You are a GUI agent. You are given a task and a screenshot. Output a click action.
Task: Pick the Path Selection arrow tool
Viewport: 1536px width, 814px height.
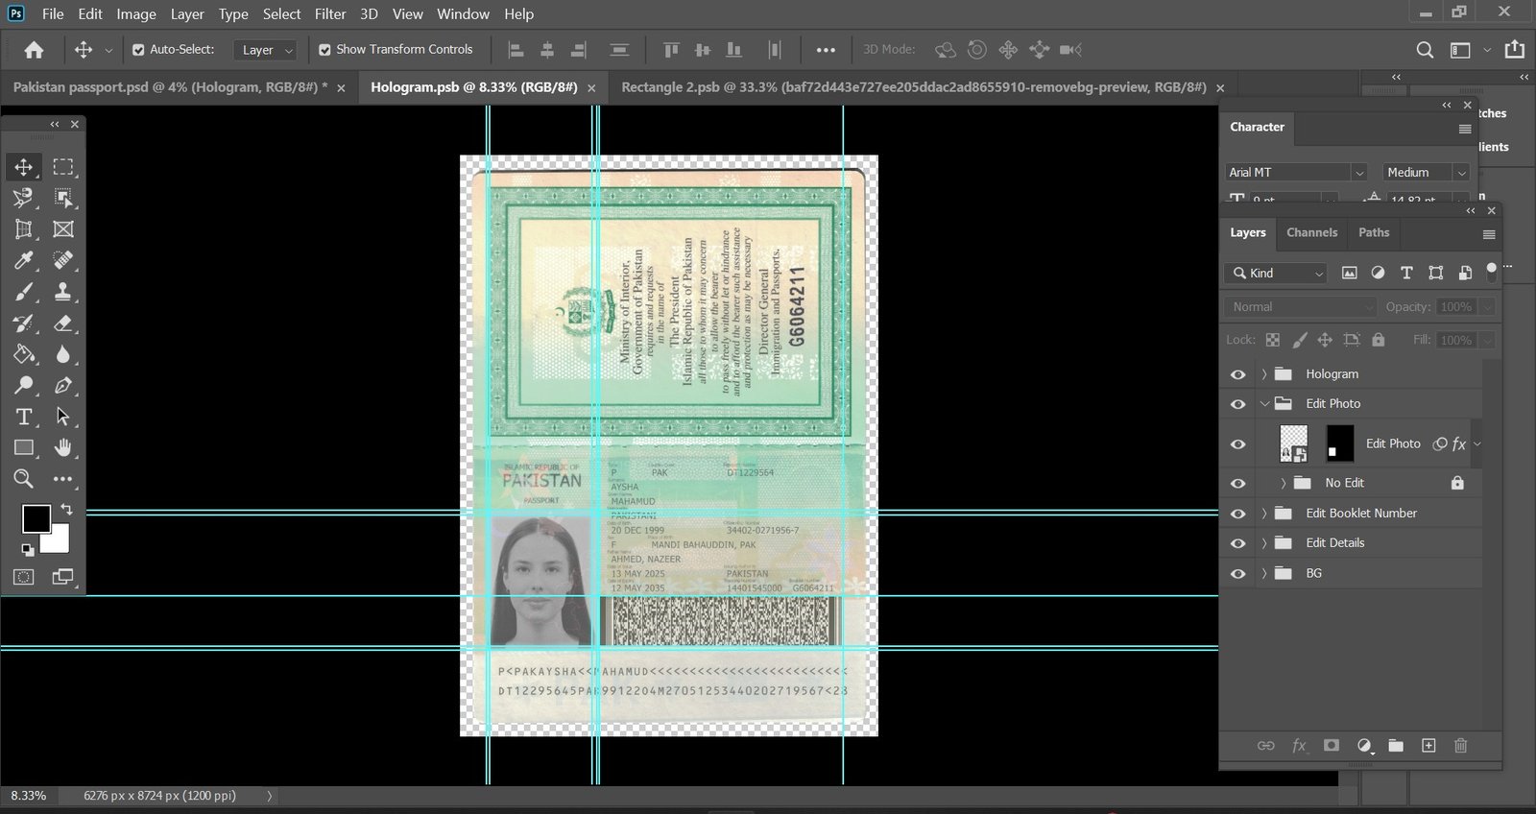[63, 417]
